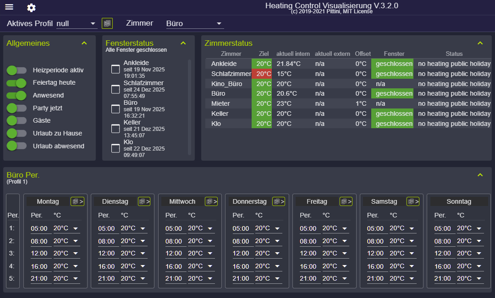Image resolution: width=495 pixels, height=298 pixels.
Task: Open the settings gear icon
Action: pyautogui.click(x=31, y=8)
